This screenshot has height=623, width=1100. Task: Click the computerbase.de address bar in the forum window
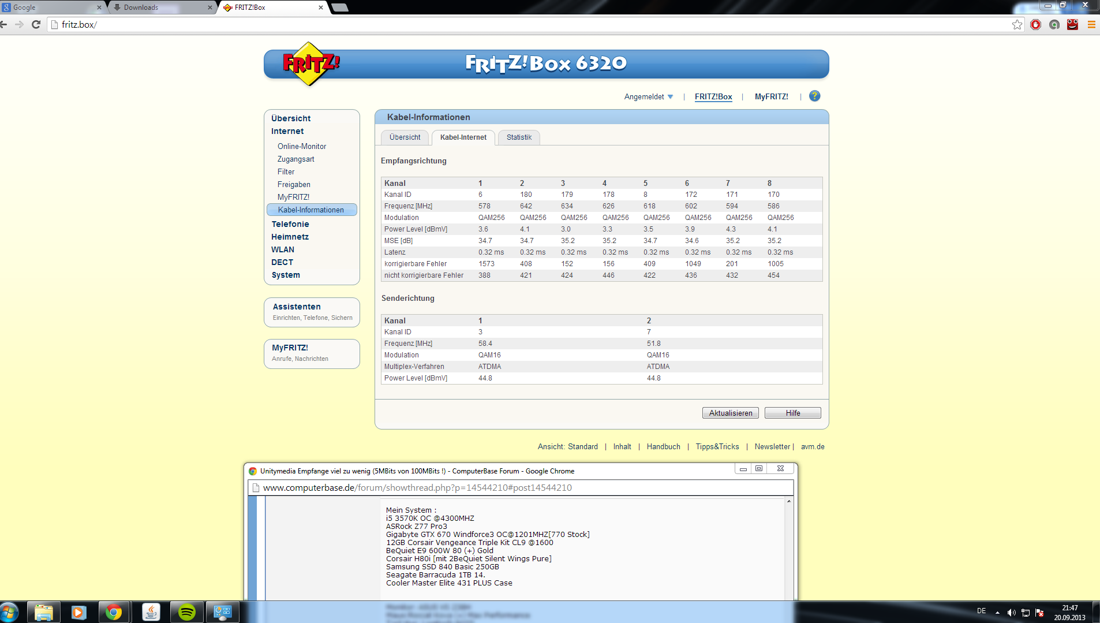(521, 488)
